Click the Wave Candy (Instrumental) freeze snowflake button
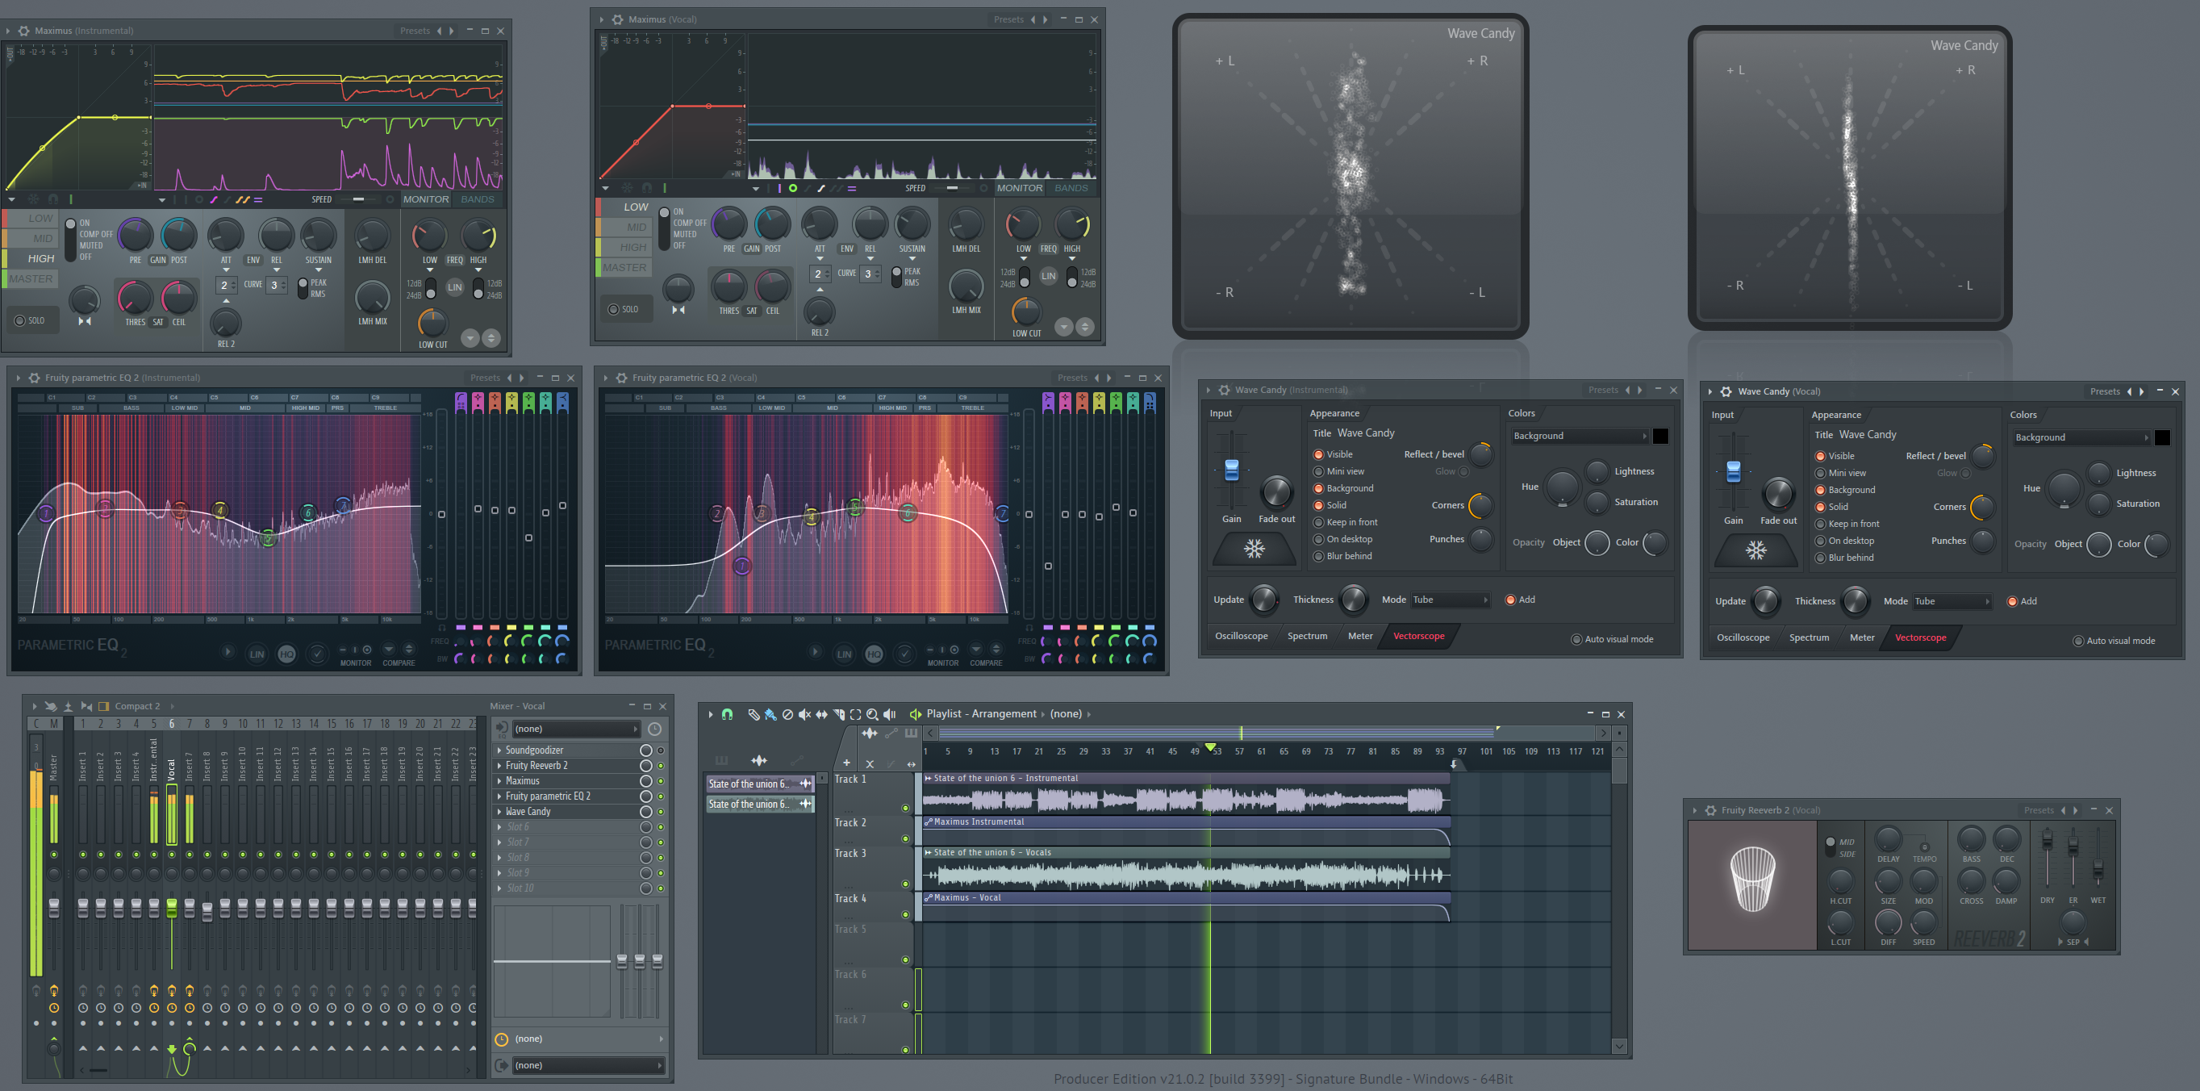 pyautogui.click(x=1253, y=549)
